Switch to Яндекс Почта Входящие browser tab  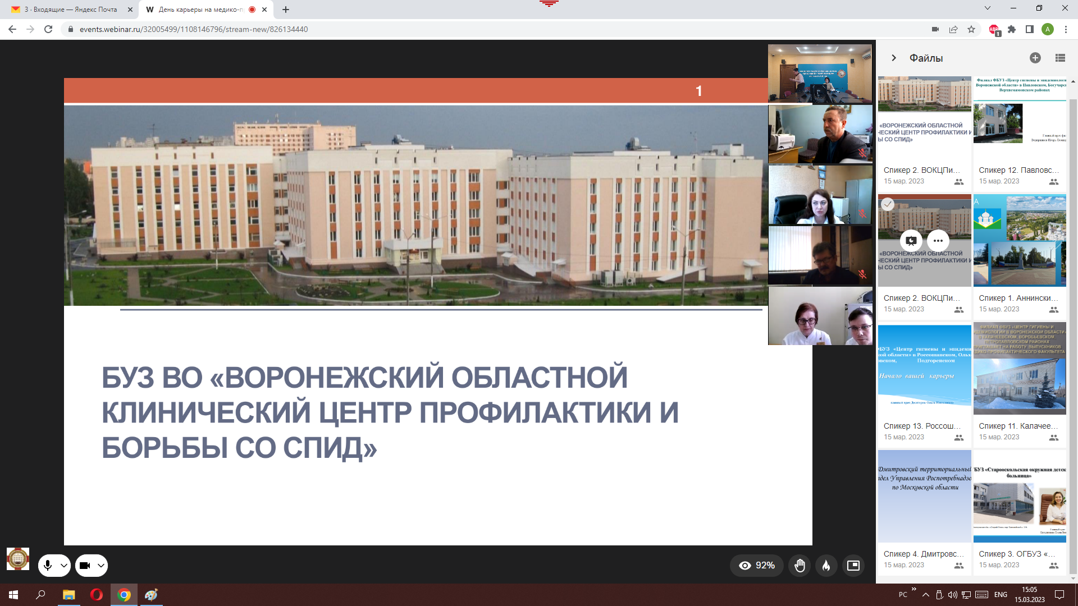click(70, 10)
